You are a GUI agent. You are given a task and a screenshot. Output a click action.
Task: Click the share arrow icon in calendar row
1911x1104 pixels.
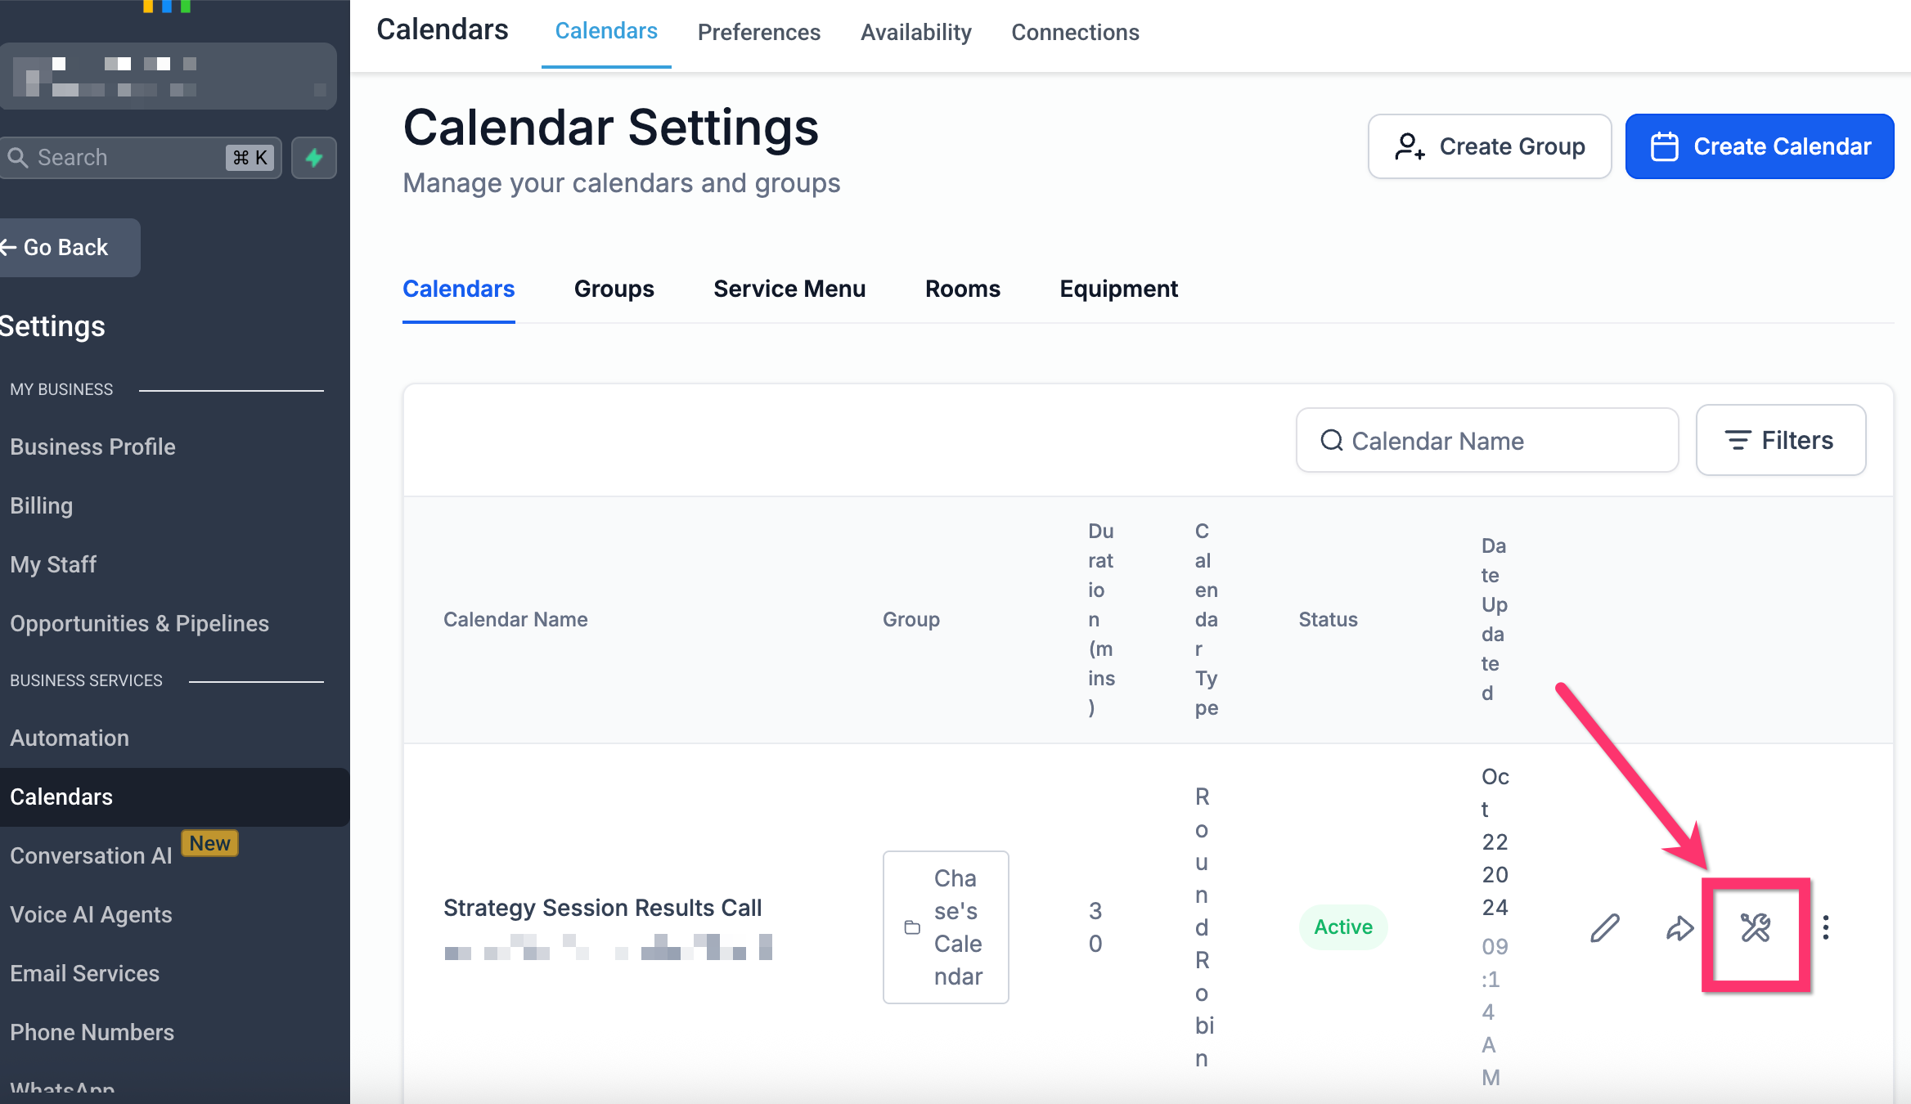(x=1679, y=927)
